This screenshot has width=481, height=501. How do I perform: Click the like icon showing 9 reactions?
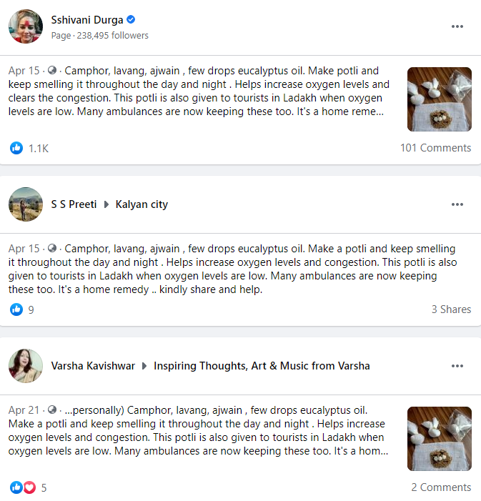16,309
